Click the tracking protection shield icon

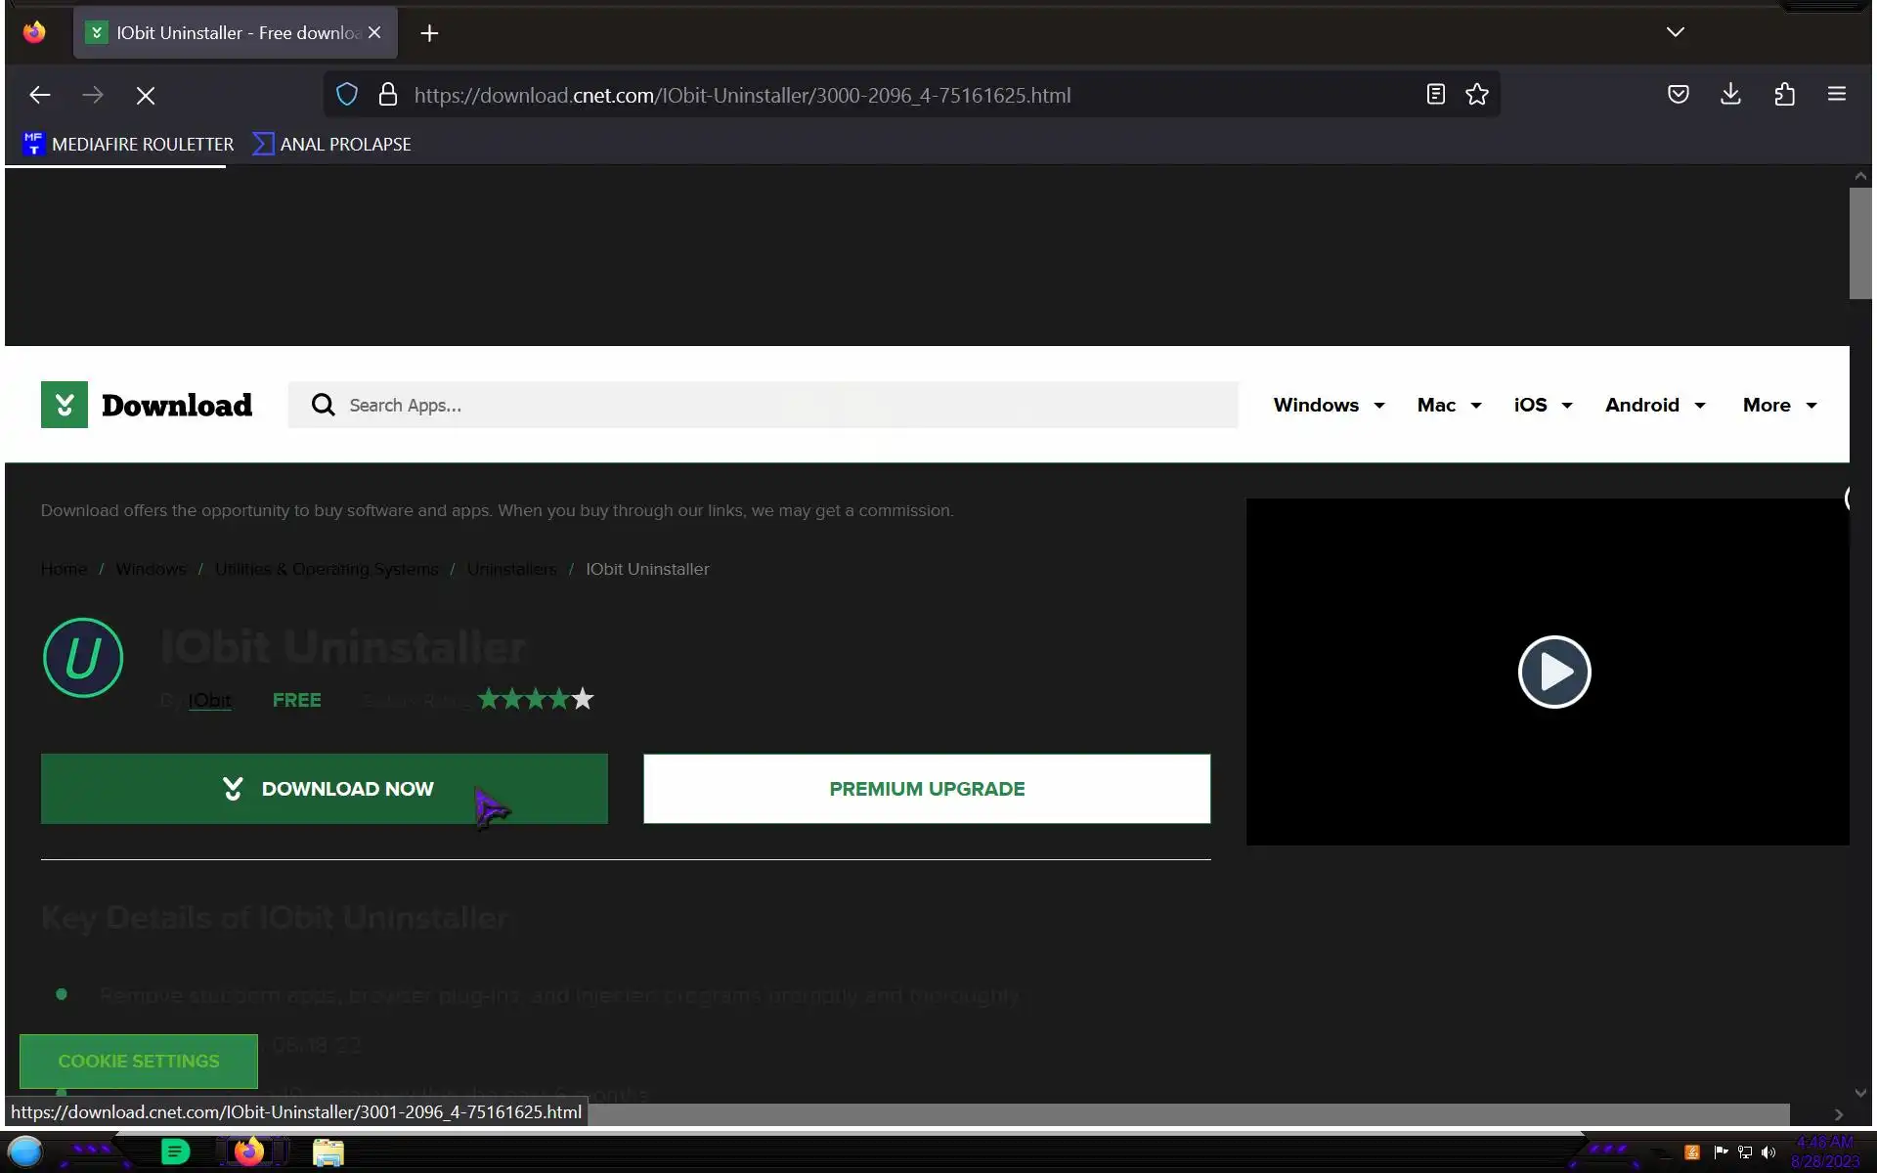click(347, 95)
